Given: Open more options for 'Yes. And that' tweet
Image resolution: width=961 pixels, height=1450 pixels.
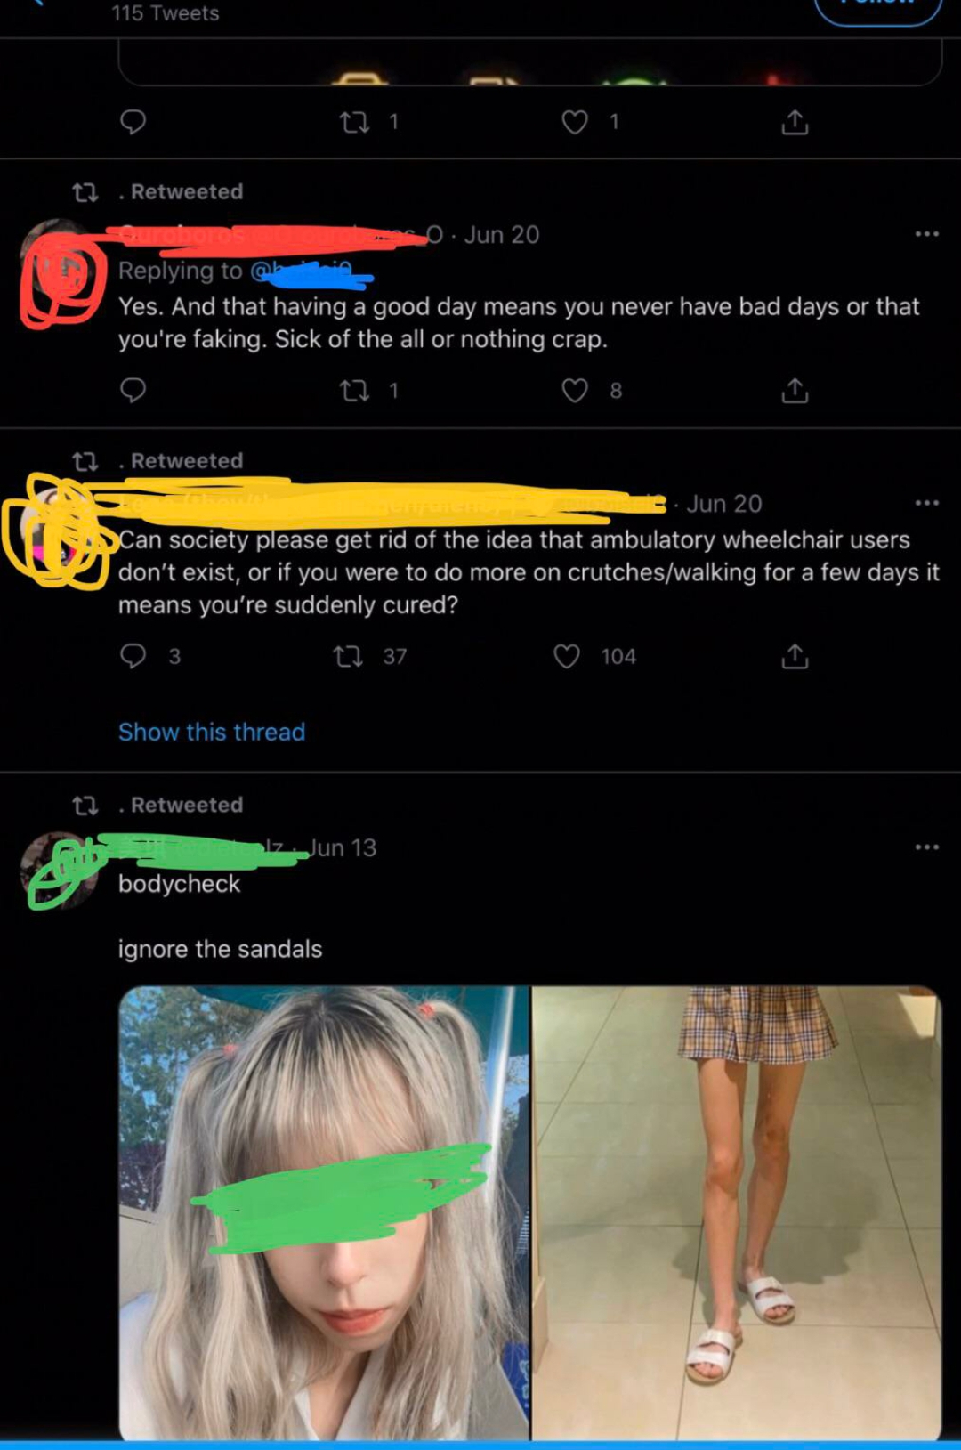Looking at the screenshot, I should tap(926, 234).
